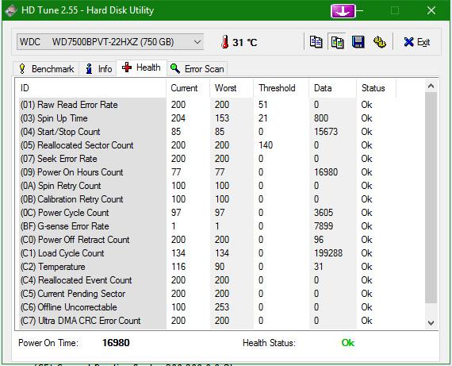The image size is (452, 366).
Task: Select the Health tab
Action: click(x=141, y=67)
